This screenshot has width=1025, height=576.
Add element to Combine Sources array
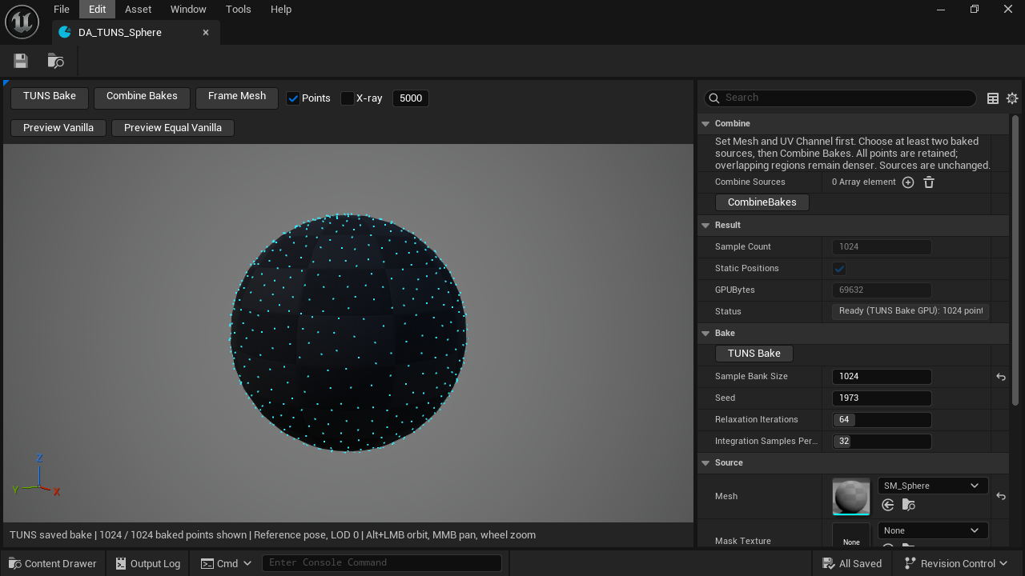point(908,182)
